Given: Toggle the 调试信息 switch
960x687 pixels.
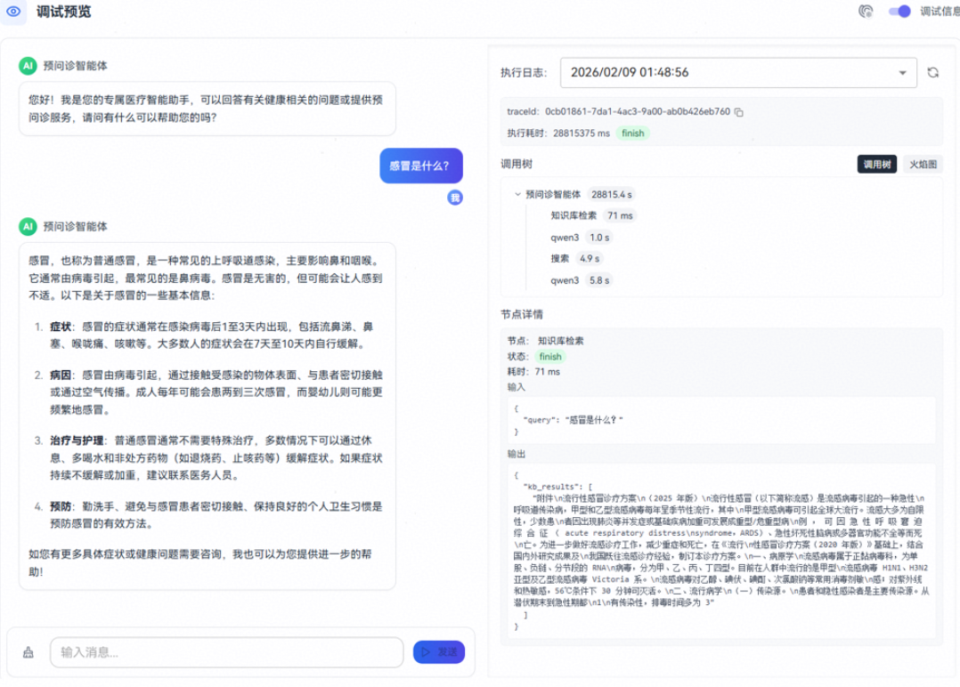Looking at the screenshot, I should [x=899, y=12].
